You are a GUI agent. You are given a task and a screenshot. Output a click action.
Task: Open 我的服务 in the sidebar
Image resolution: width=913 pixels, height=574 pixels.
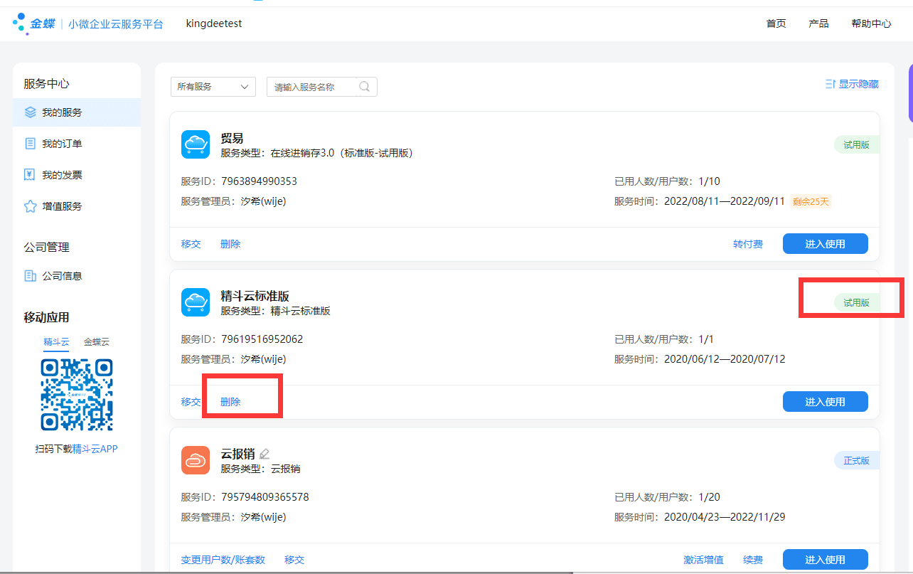point(77,112)
